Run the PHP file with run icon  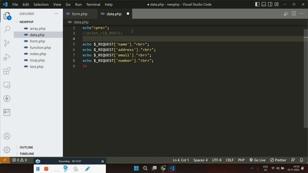pos(286,14)
